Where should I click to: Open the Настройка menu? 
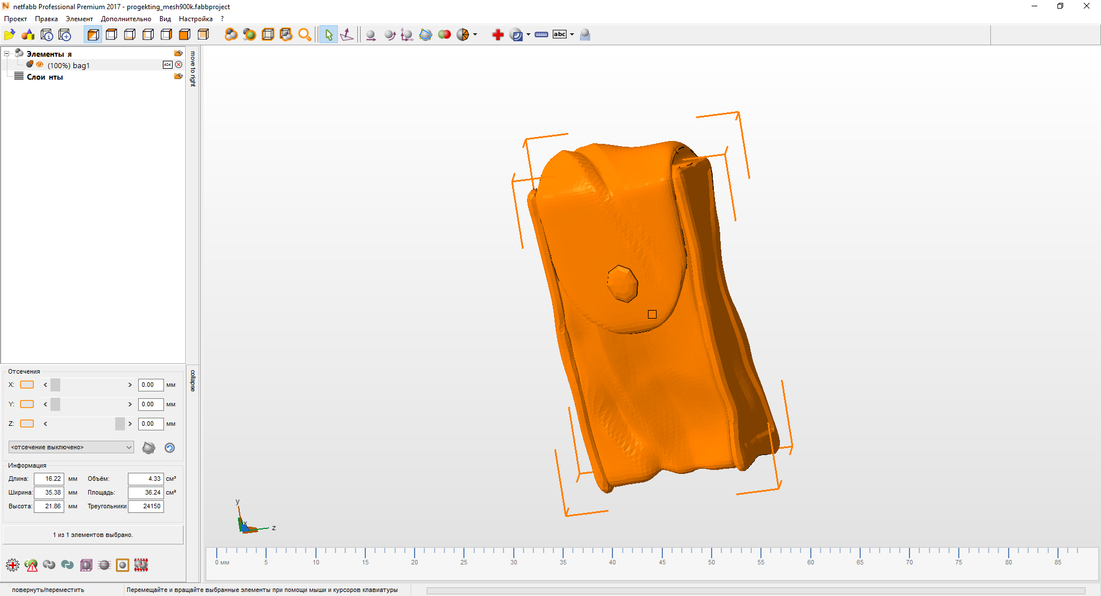click(x=196, y=19)
